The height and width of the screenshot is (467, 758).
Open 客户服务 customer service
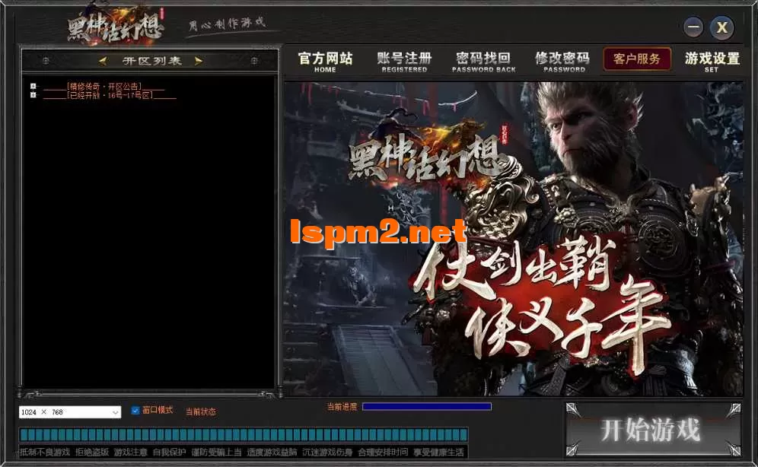[637, 59]
